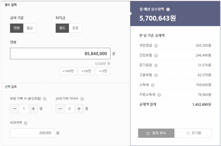
Task: Increase 부양 가족 수 with plus button
Action: coord(33,109)
